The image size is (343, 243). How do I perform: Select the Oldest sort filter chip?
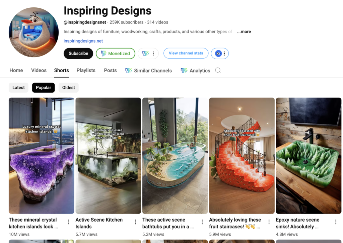tap(68, 88)
